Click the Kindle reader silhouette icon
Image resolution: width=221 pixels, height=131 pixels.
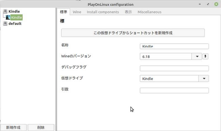tap(8, 17)
